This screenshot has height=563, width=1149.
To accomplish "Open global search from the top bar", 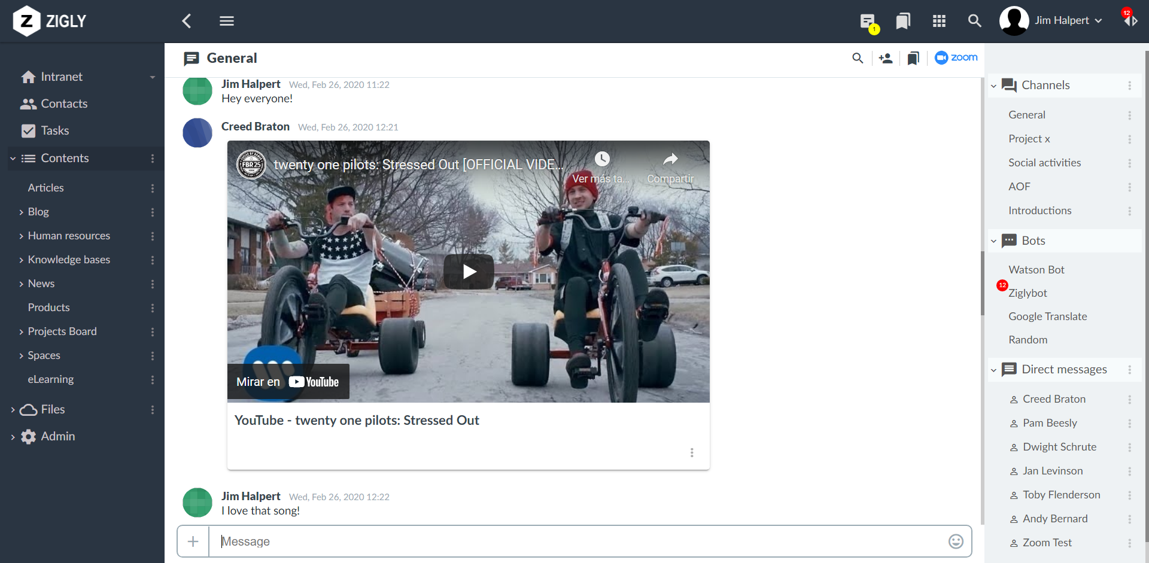I will click(975, 20).
